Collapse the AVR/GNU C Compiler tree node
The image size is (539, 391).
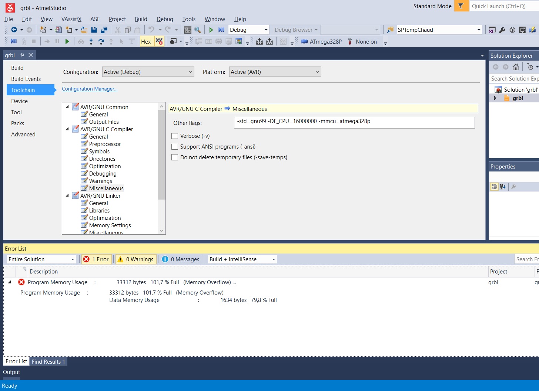pyautogui.click(x=67, y=129)
